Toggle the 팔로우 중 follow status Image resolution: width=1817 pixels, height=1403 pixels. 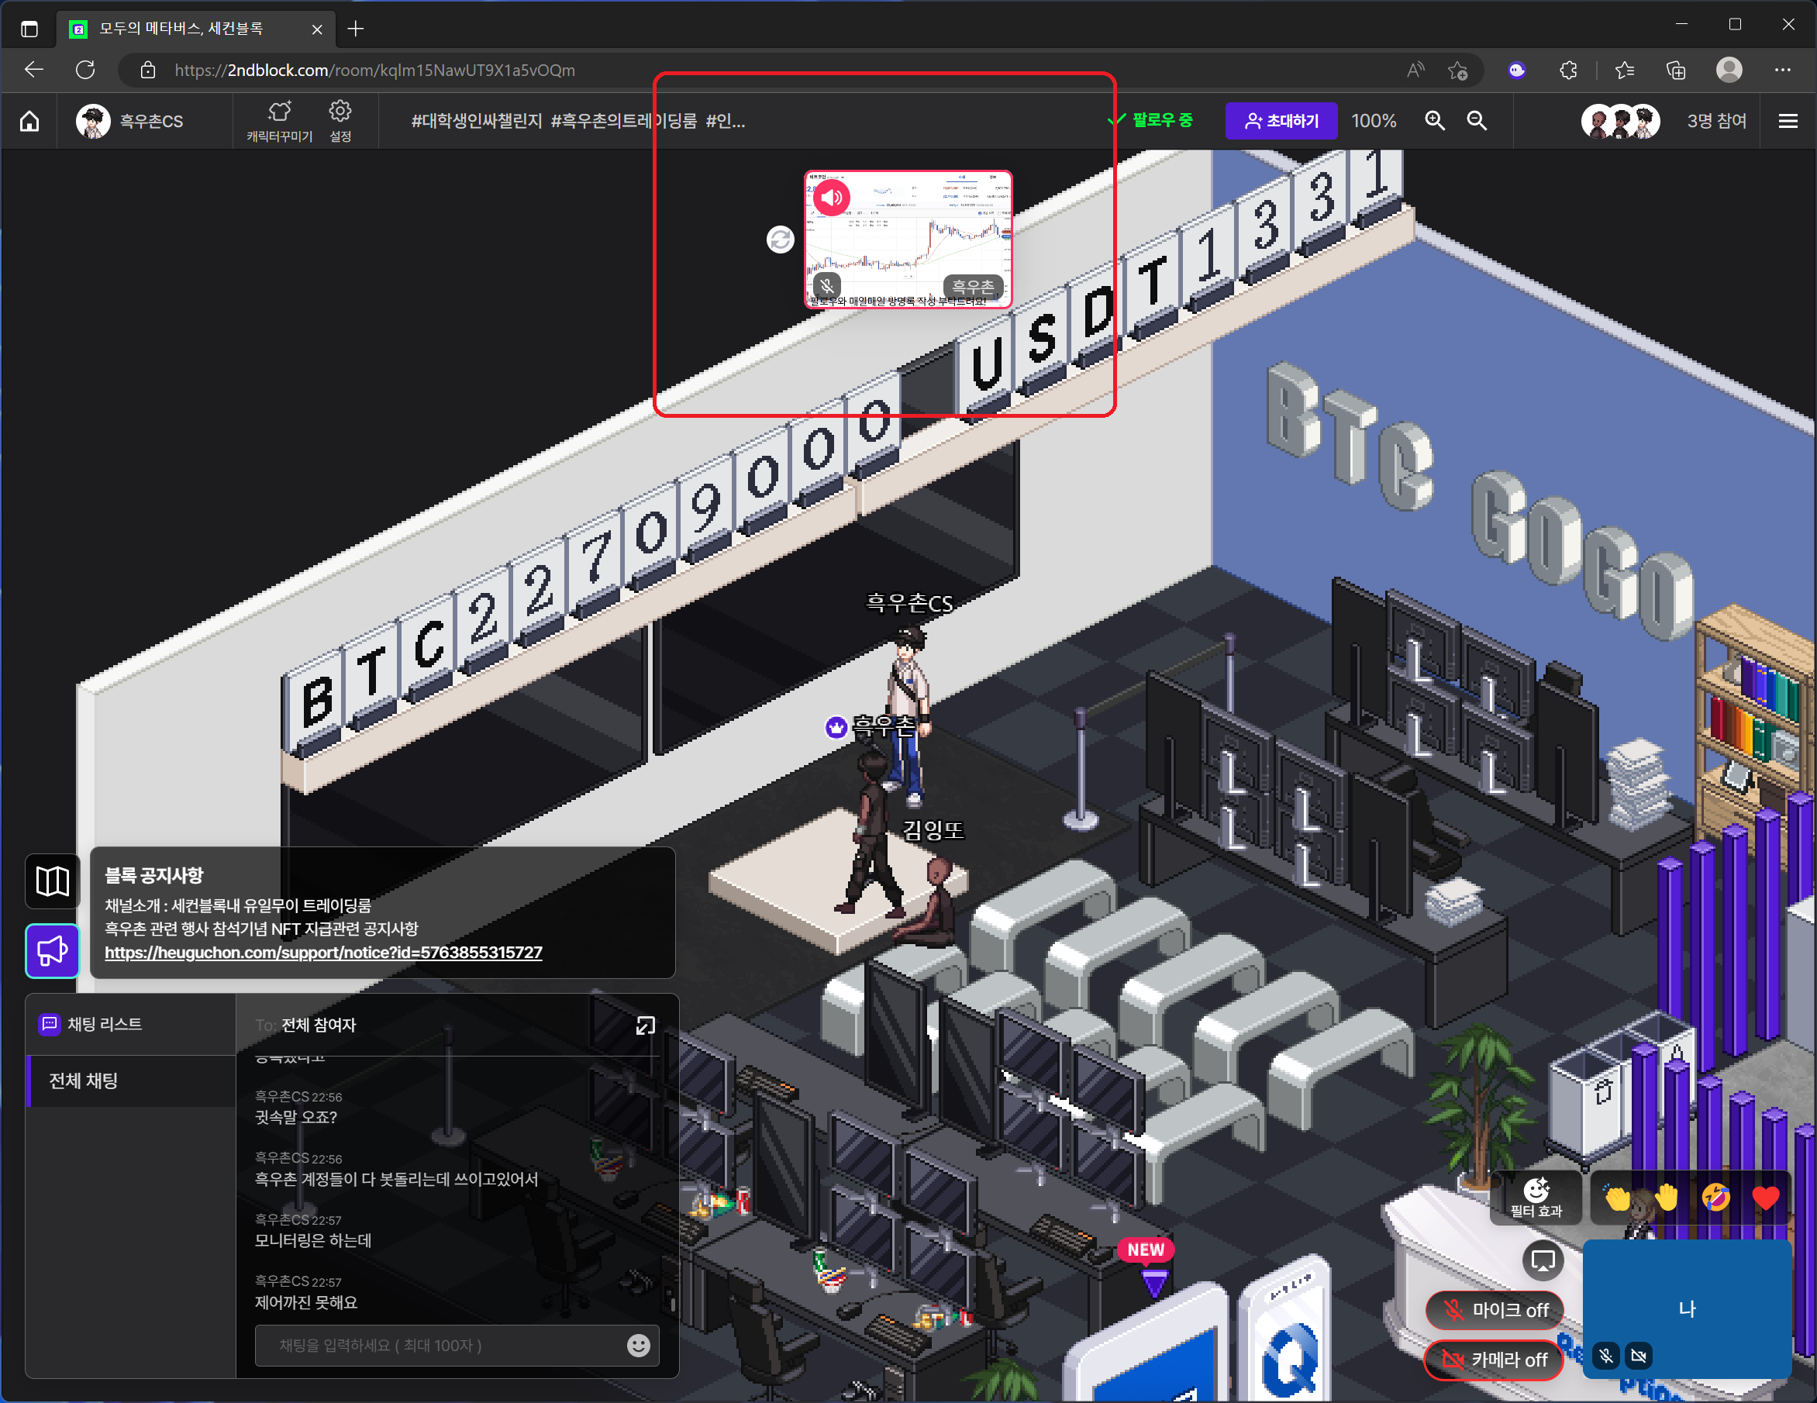pyautogui.click(x=1151, y=121)
